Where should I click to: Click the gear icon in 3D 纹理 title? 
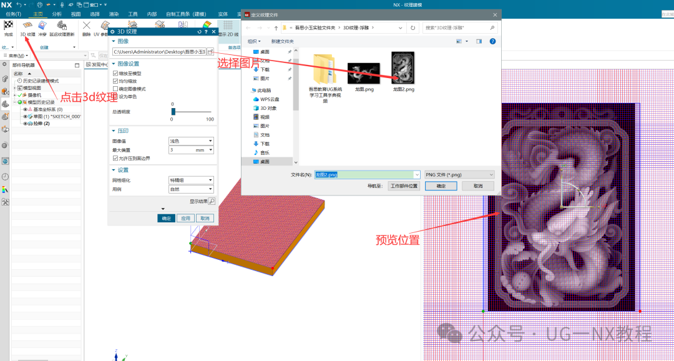pyautogui.click(x=113, y=31)
